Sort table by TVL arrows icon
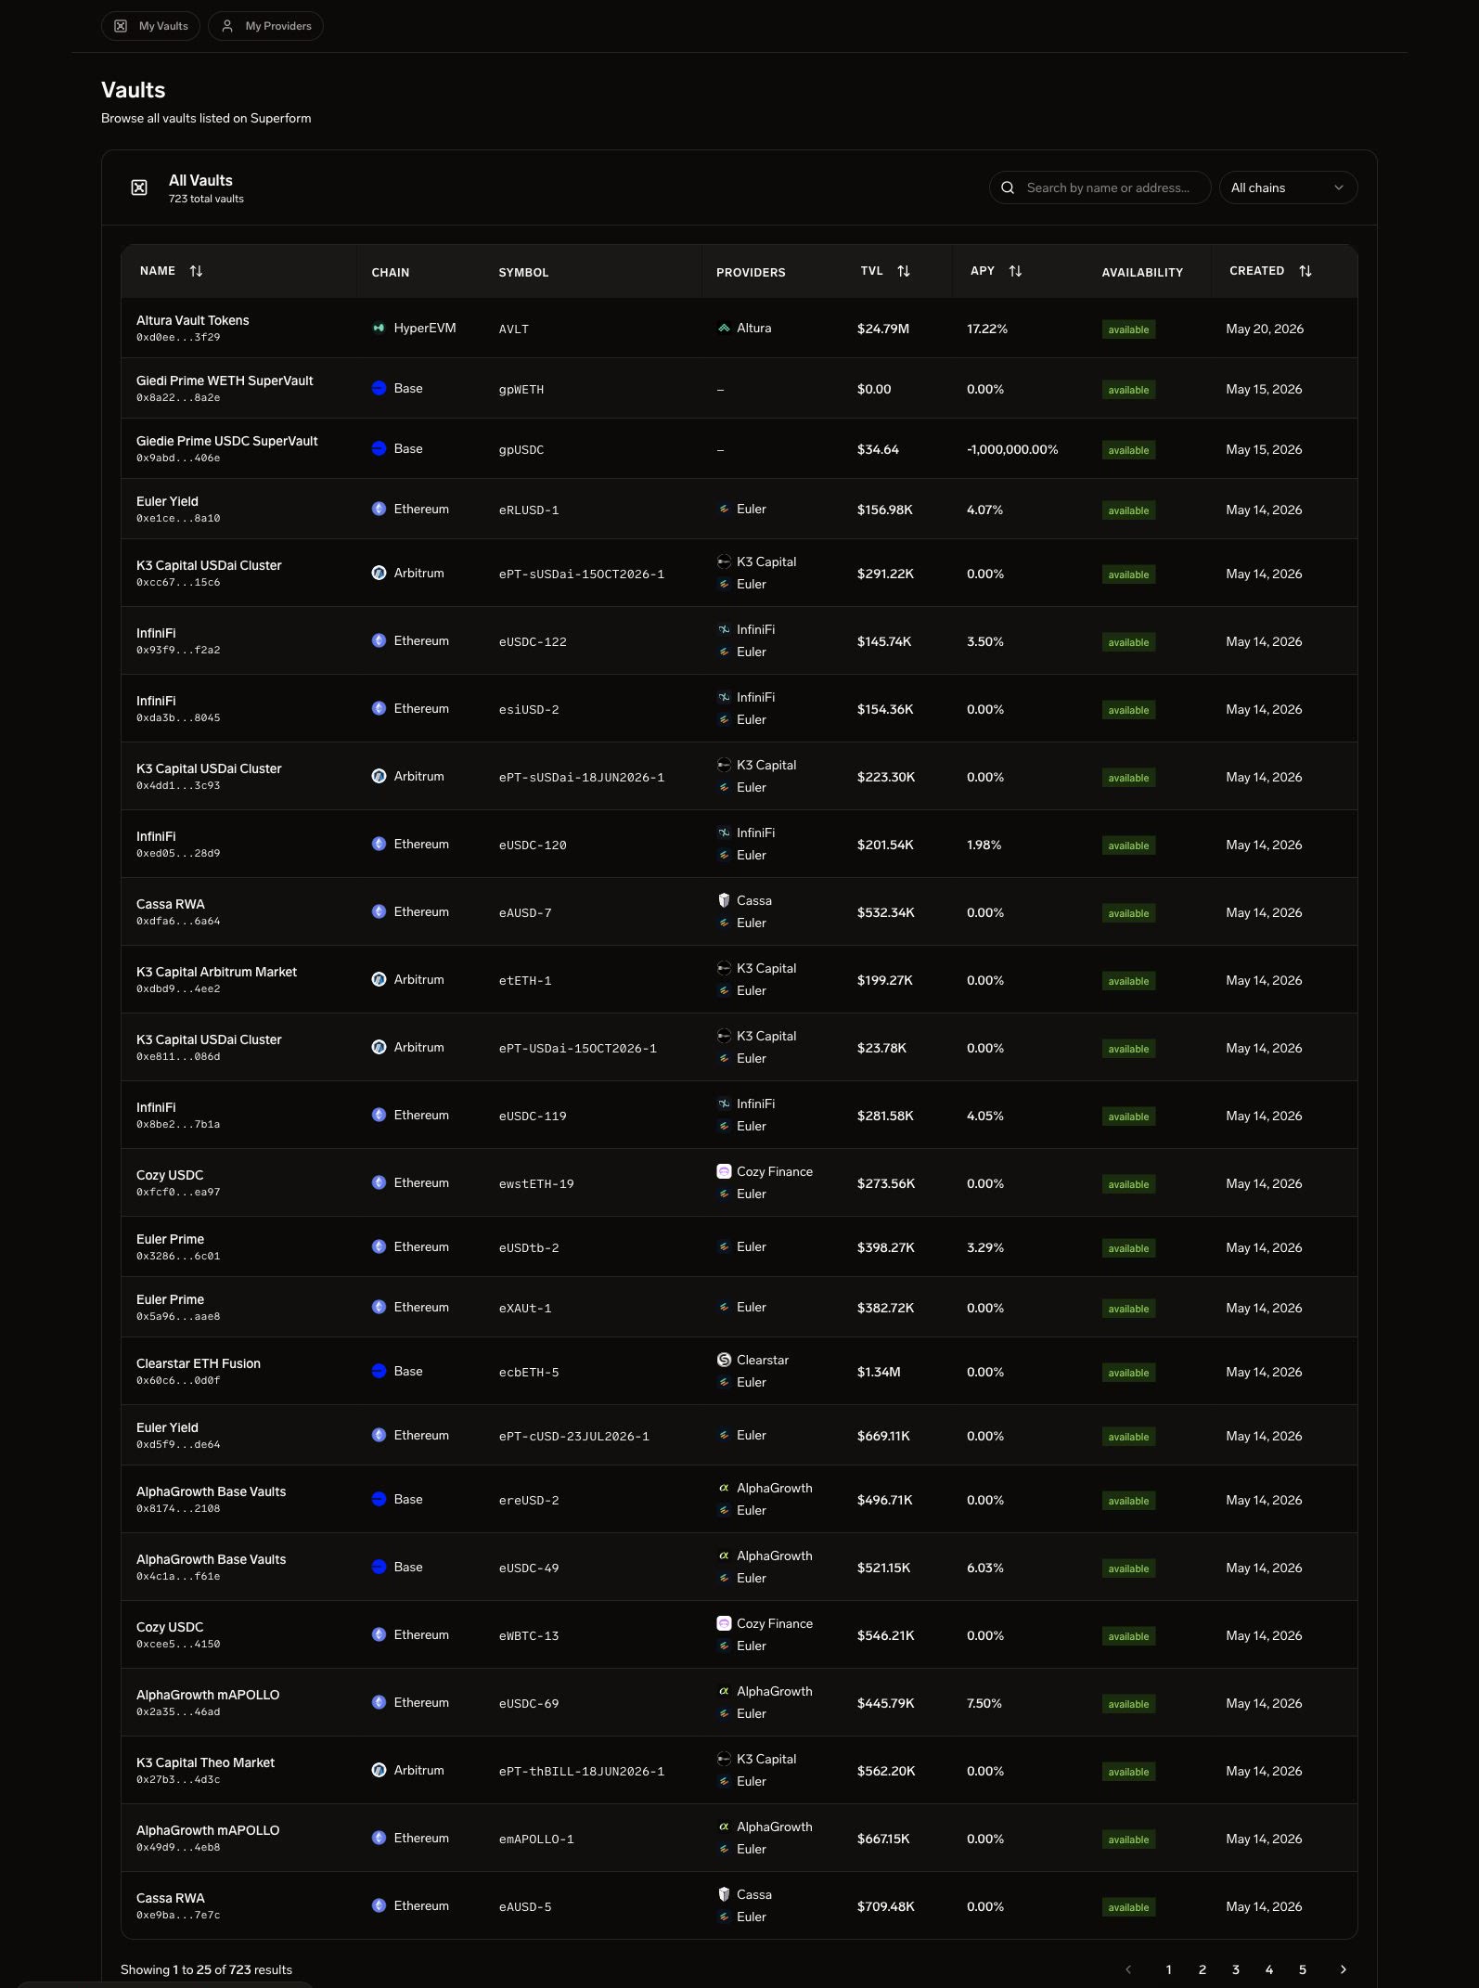Viewport: 1479px width, 1988px height. click(904, 271)
